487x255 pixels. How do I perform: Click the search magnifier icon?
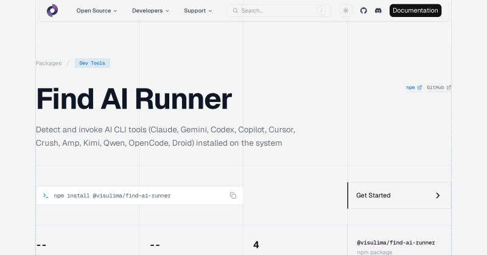click(x=236, y=10)
